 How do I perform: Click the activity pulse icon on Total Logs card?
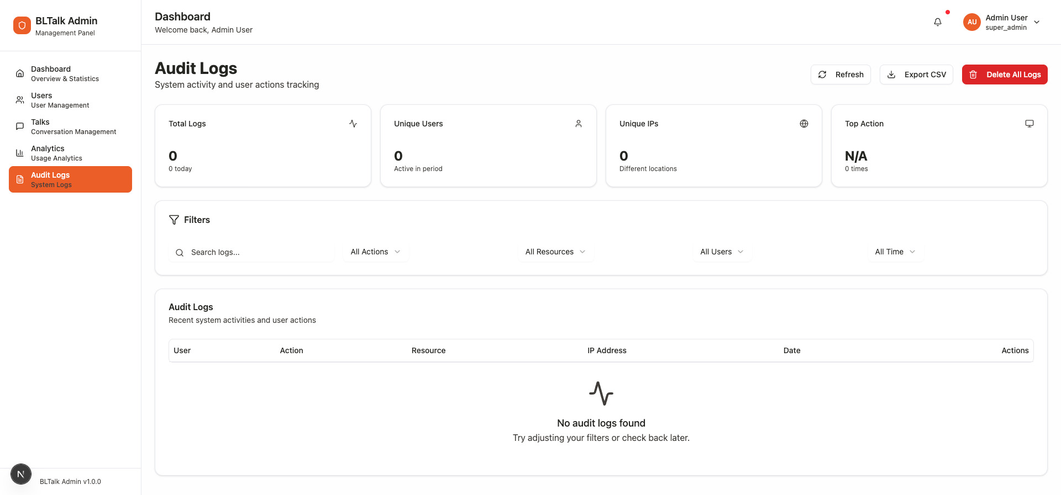353,124
